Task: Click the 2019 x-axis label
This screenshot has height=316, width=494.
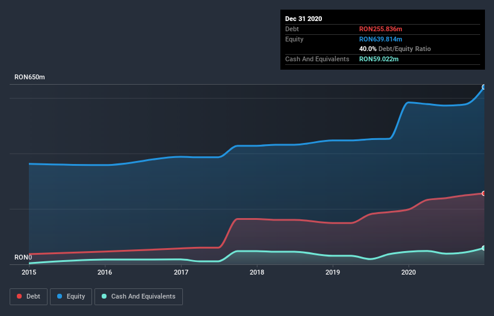Action: [x=333, y=272]
